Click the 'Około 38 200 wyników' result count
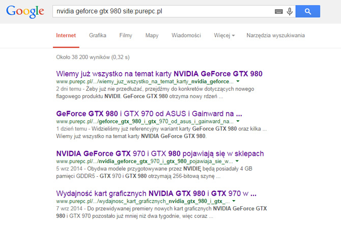 93,57
